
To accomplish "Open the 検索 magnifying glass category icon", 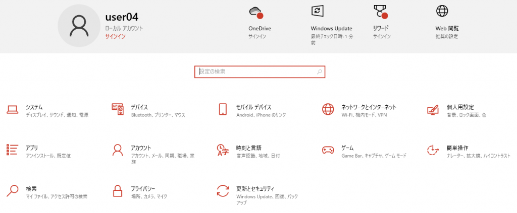I will tap(13, 191).
